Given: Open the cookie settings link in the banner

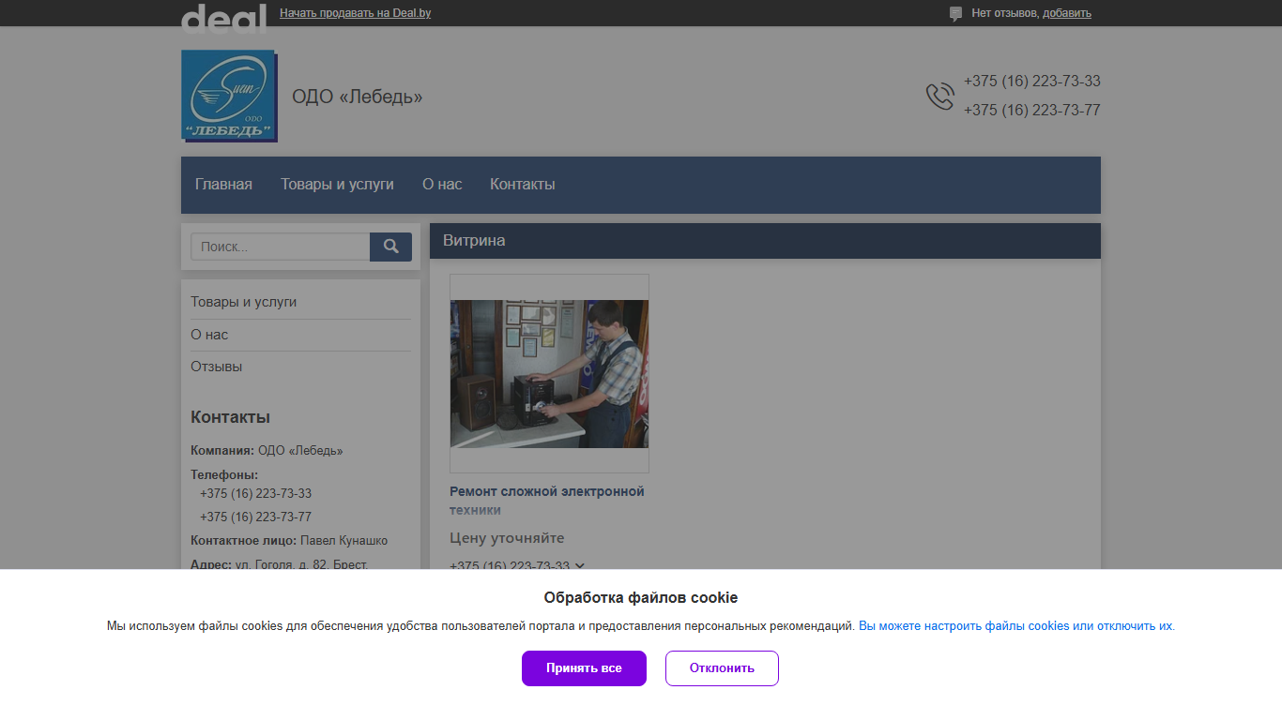Looking at the screenshot, I should pyautogui.click(x=1015, y=625).
